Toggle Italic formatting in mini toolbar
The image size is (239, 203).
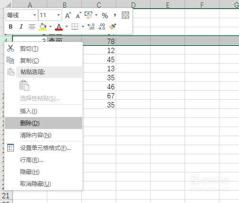point(21,27)
